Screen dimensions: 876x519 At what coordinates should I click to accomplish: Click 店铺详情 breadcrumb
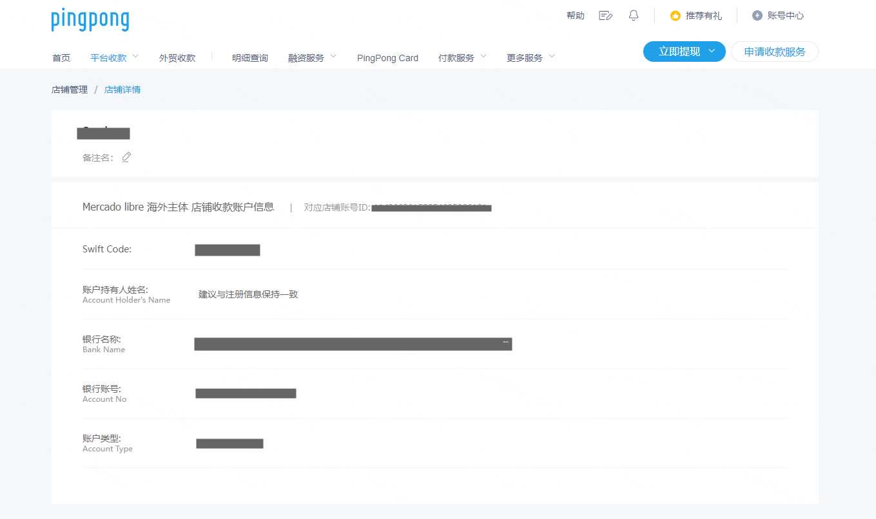tap(122, 90)
